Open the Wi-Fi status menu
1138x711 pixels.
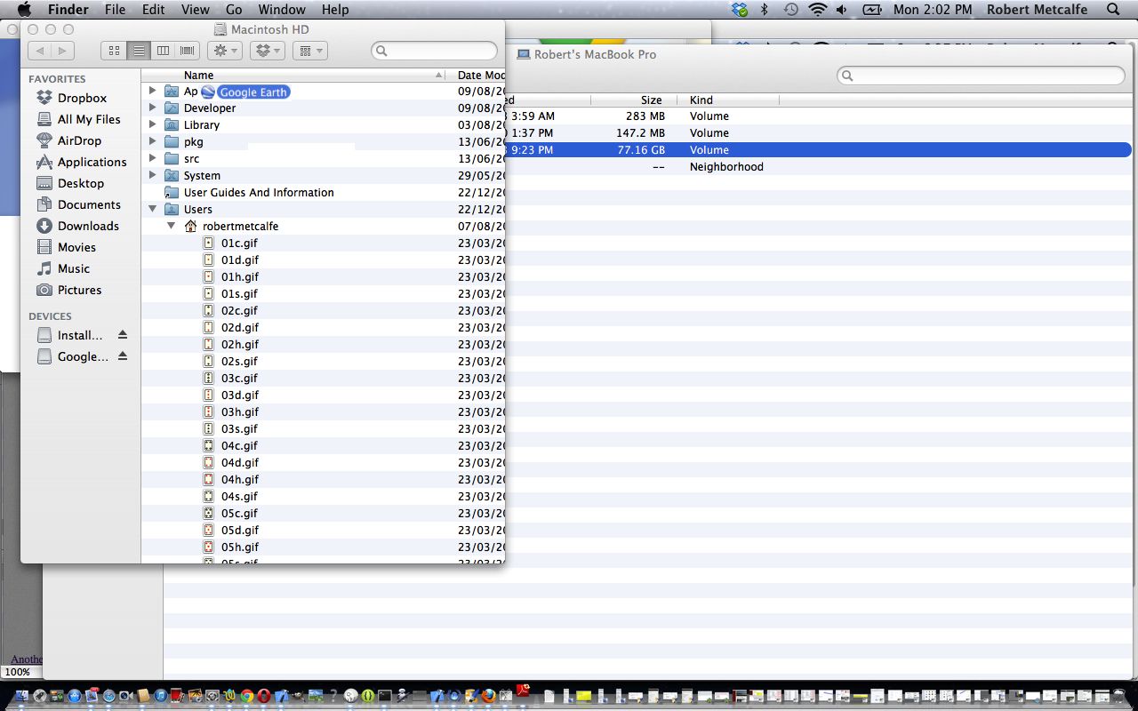[817, 10]
